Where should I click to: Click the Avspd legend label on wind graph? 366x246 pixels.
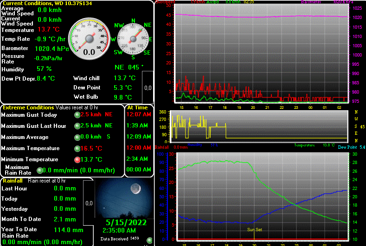point(212,2)
